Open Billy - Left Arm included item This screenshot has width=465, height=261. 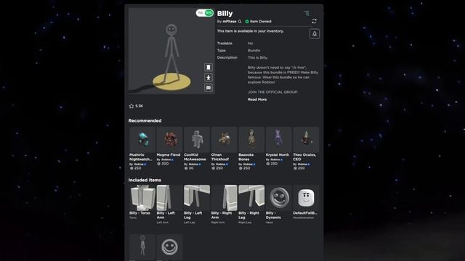[x=169, y=198]
